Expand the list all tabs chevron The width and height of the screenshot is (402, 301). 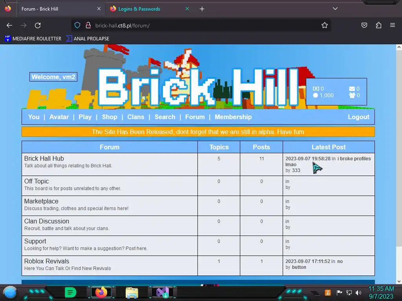(x=335, y=9)
